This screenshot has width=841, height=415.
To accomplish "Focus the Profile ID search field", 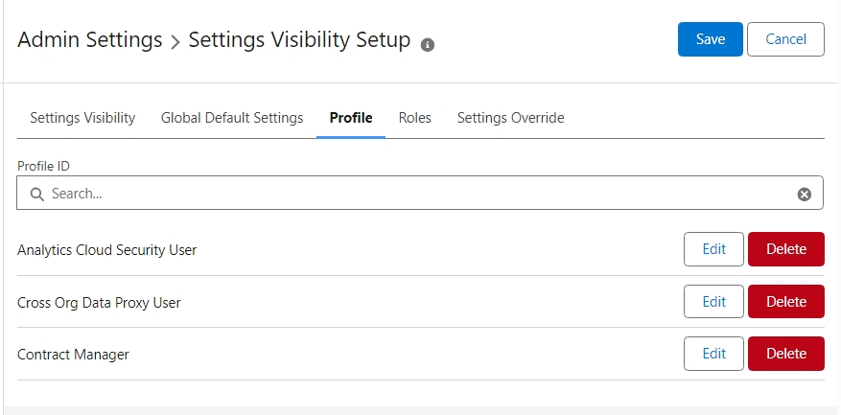I will 412,194.
